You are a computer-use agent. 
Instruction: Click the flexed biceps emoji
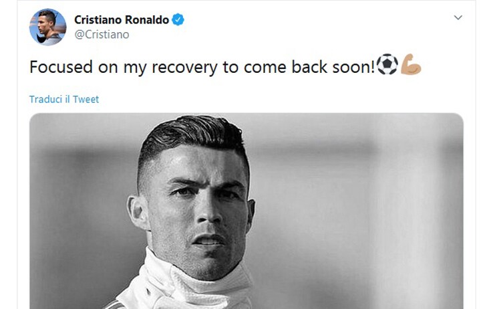411,64
